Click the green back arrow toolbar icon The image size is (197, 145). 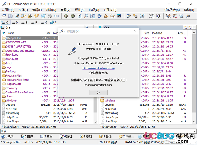(x=66, y=16)
